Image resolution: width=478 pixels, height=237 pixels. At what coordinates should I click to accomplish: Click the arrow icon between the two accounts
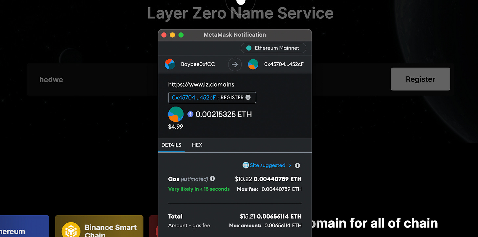click(235, 65)
